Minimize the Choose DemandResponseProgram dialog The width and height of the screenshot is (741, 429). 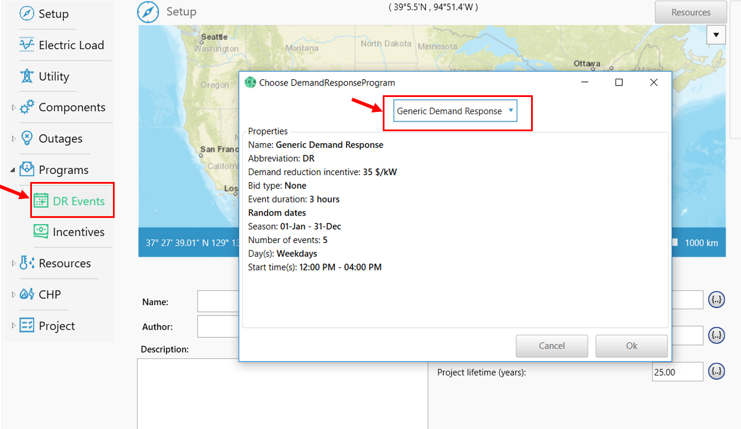coord(585,83)
